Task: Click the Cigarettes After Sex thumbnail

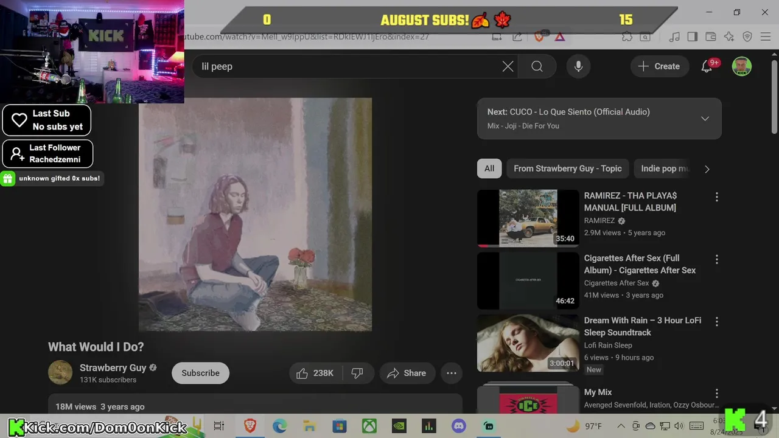Action: pyautogui.click(x=528, y=280)
